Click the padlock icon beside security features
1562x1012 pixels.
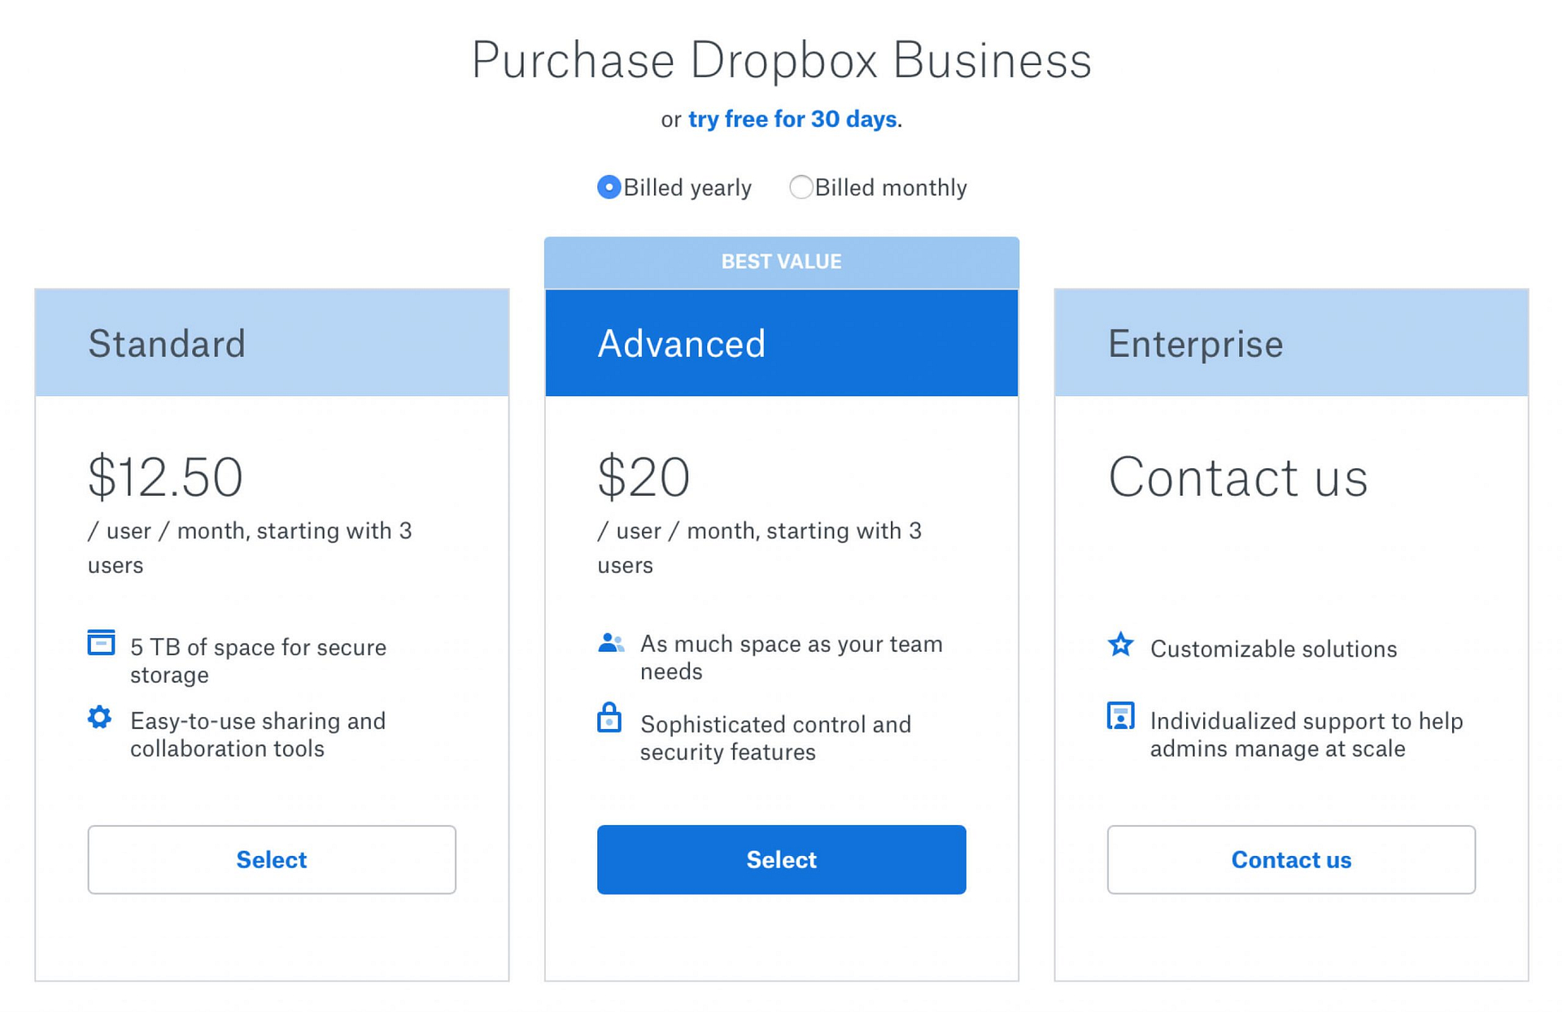609,718
